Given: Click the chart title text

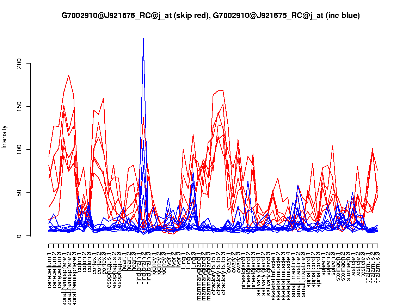Looking at the screenshot, I should 210,16.
